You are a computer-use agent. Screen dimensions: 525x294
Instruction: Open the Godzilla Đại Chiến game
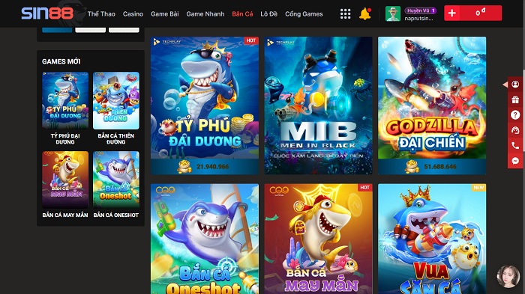[x=432, y=105]
